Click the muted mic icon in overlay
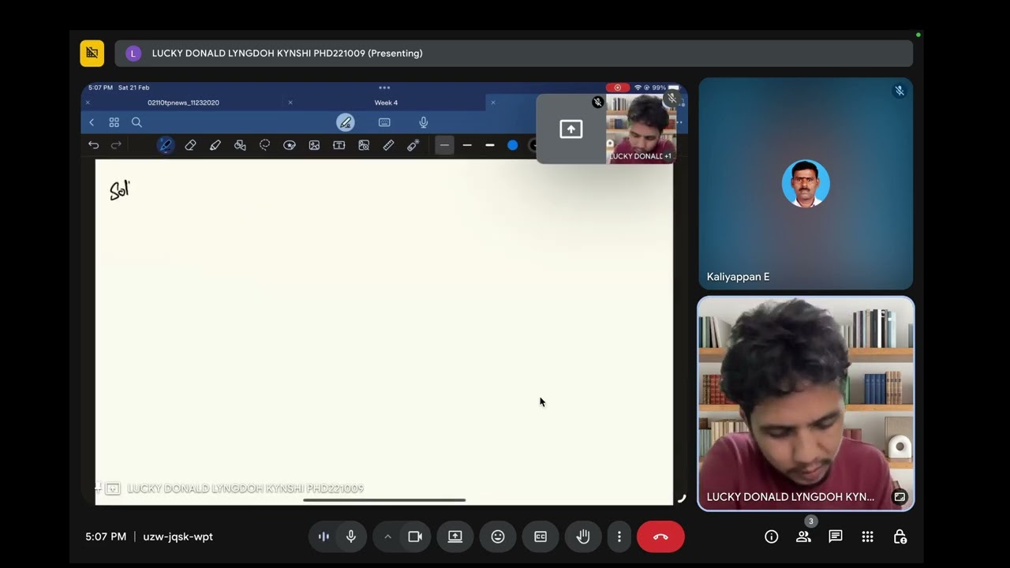Image resolution: width=1010 pixels, height=568 pixels. pos(597,103)
